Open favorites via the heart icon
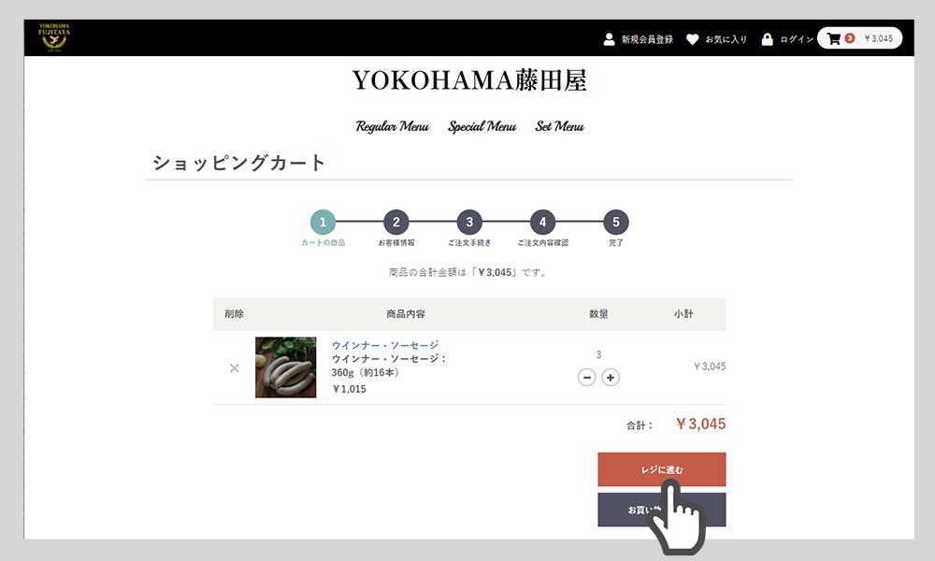Screen dimensions: 935x561 692,39
